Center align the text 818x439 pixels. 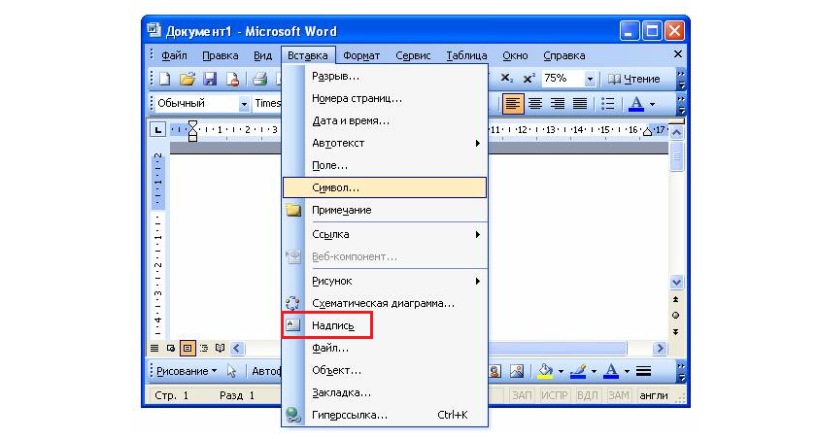[x=535, y=104]
